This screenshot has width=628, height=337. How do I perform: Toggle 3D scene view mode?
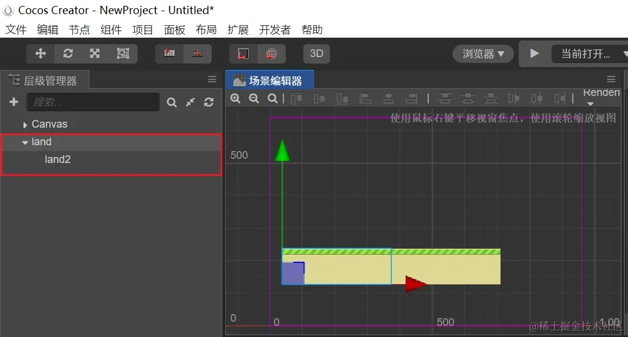(x=316, y=54)
